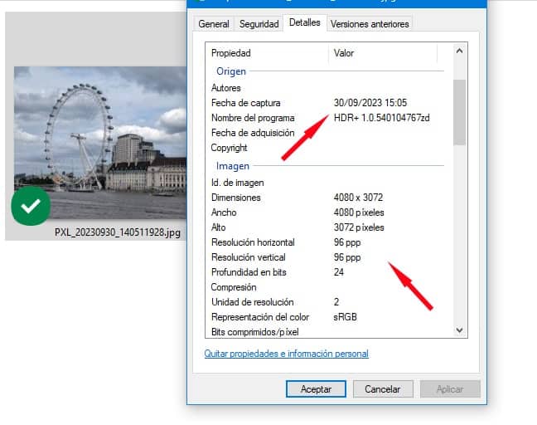Click the value 30/09/2023 15:05
This screenshot has width=537, height=425.
pyautogui.click(x=370, y=103)
